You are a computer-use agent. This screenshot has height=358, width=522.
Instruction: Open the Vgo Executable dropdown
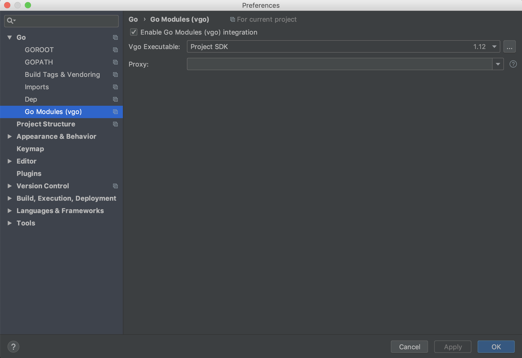pos(494,46)
